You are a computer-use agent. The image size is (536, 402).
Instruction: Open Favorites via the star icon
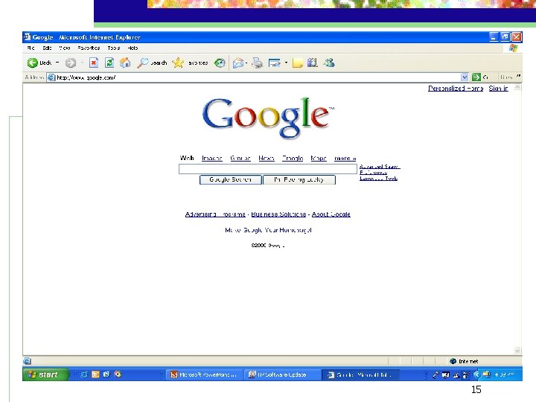(x=178, y=63)
